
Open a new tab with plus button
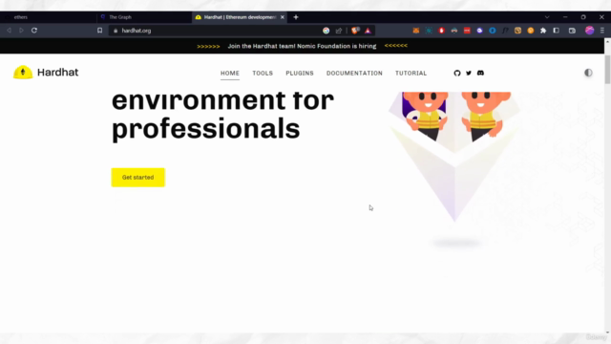point(296,17)
